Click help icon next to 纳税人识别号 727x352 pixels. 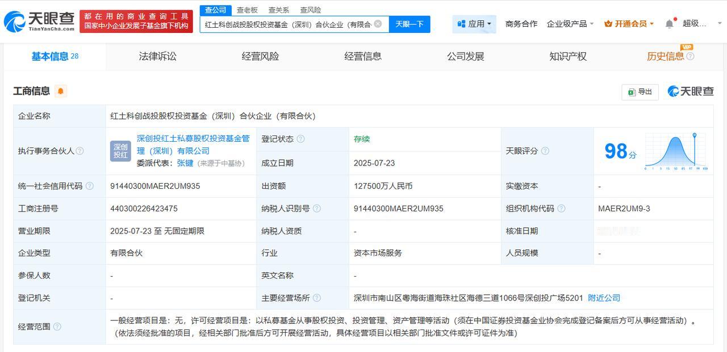[317, 209]
